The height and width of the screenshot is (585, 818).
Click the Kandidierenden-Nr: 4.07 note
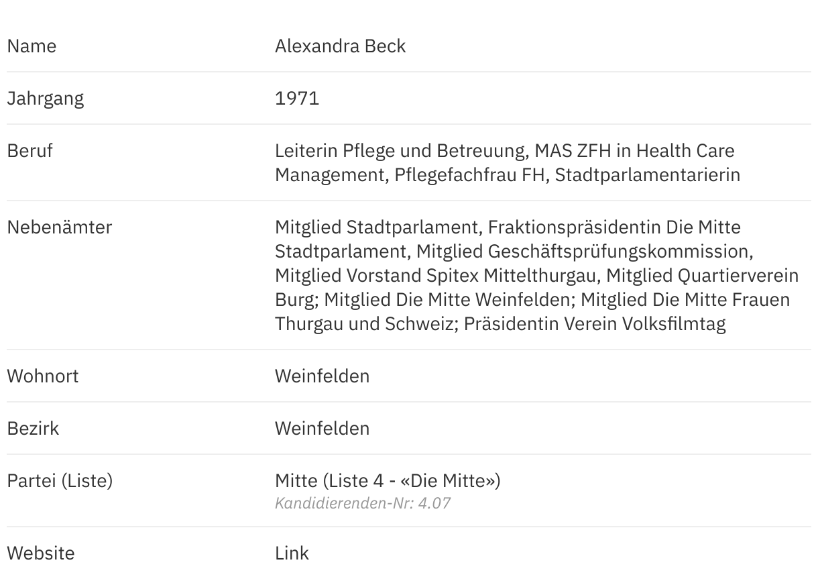[362, 503]
